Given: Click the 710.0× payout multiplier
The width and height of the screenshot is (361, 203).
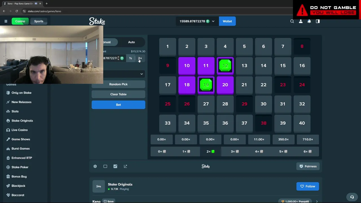Looking at the screenshot, I should pyautogui.click(x=308, y=139).
